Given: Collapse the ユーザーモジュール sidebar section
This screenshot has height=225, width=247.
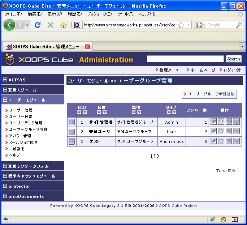Looking at the screenshot, I should tap(5, 100).
